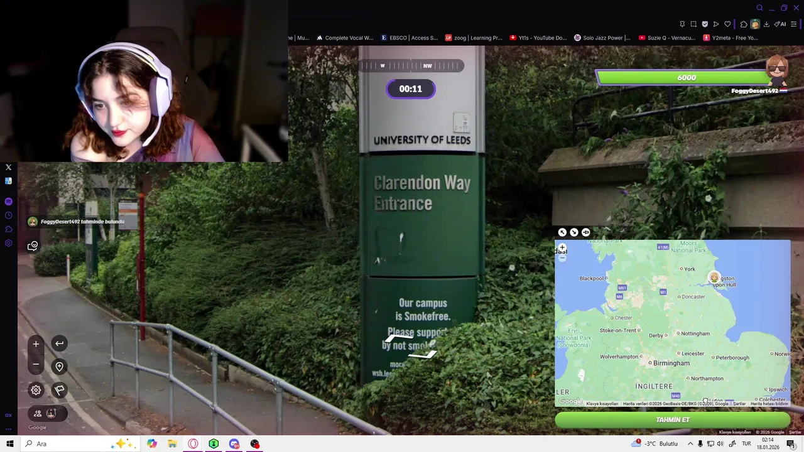Viewport: 804px width, 452px height.
Task: Open the Windows Start menu
Action: click(x=10, y=444)
